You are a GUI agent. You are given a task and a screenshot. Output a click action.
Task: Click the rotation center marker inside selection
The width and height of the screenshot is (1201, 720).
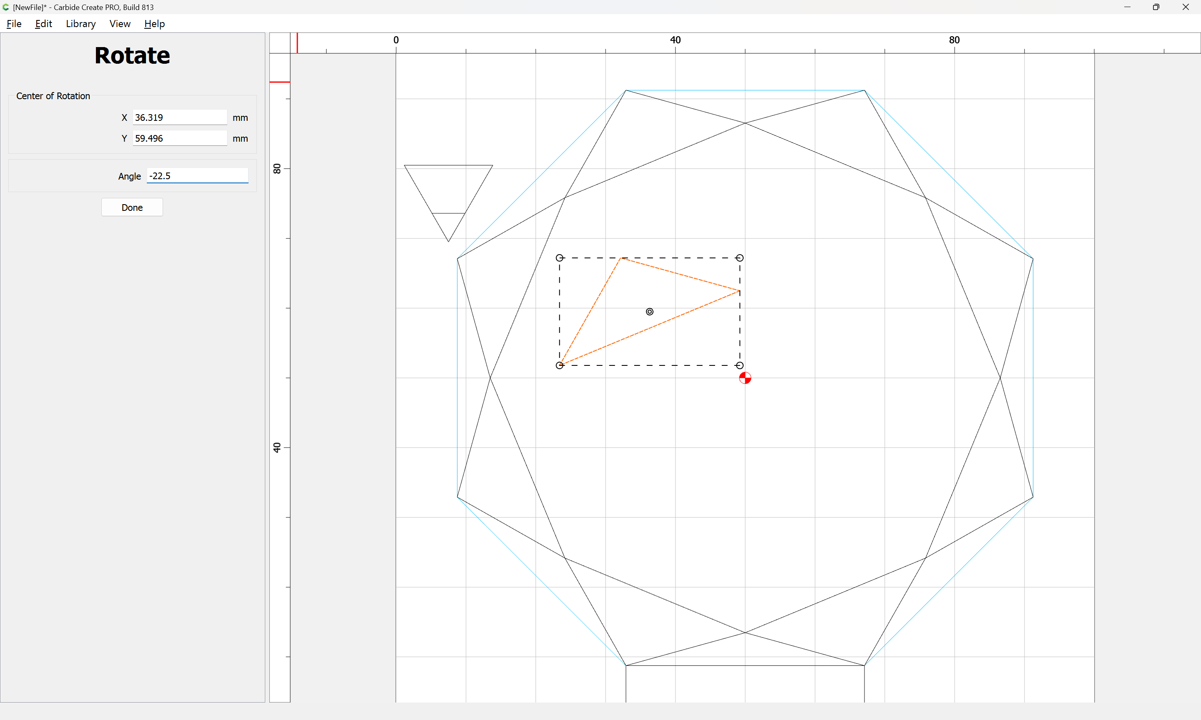click(x=650, y=312)
